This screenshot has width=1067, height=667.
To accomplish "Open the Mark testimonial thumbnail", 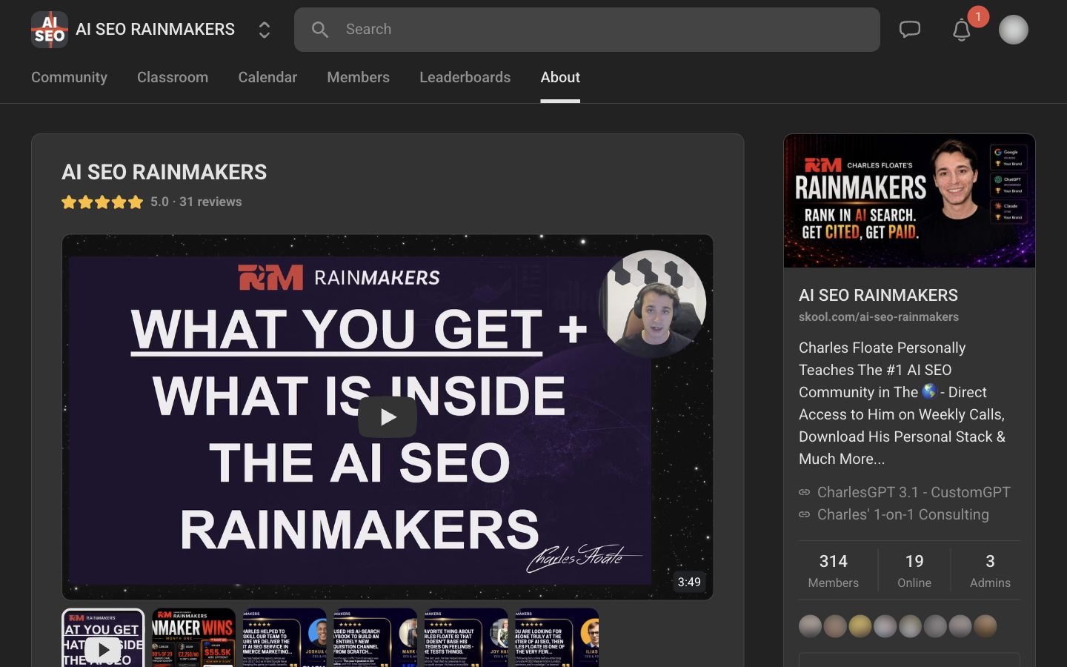I will [375, 638].
